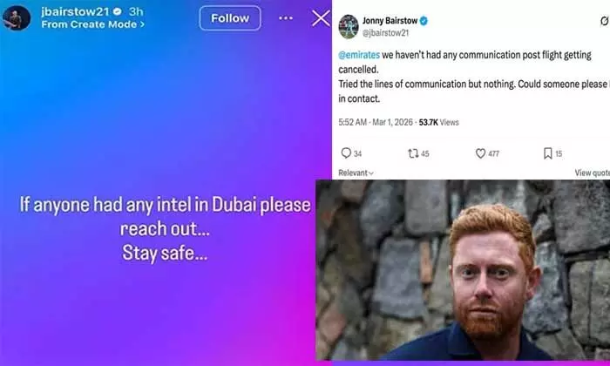This screenshot has height=366, width=610.
Task: Bookmark the tweet with bookmark icon
Action: click(548, 153)
